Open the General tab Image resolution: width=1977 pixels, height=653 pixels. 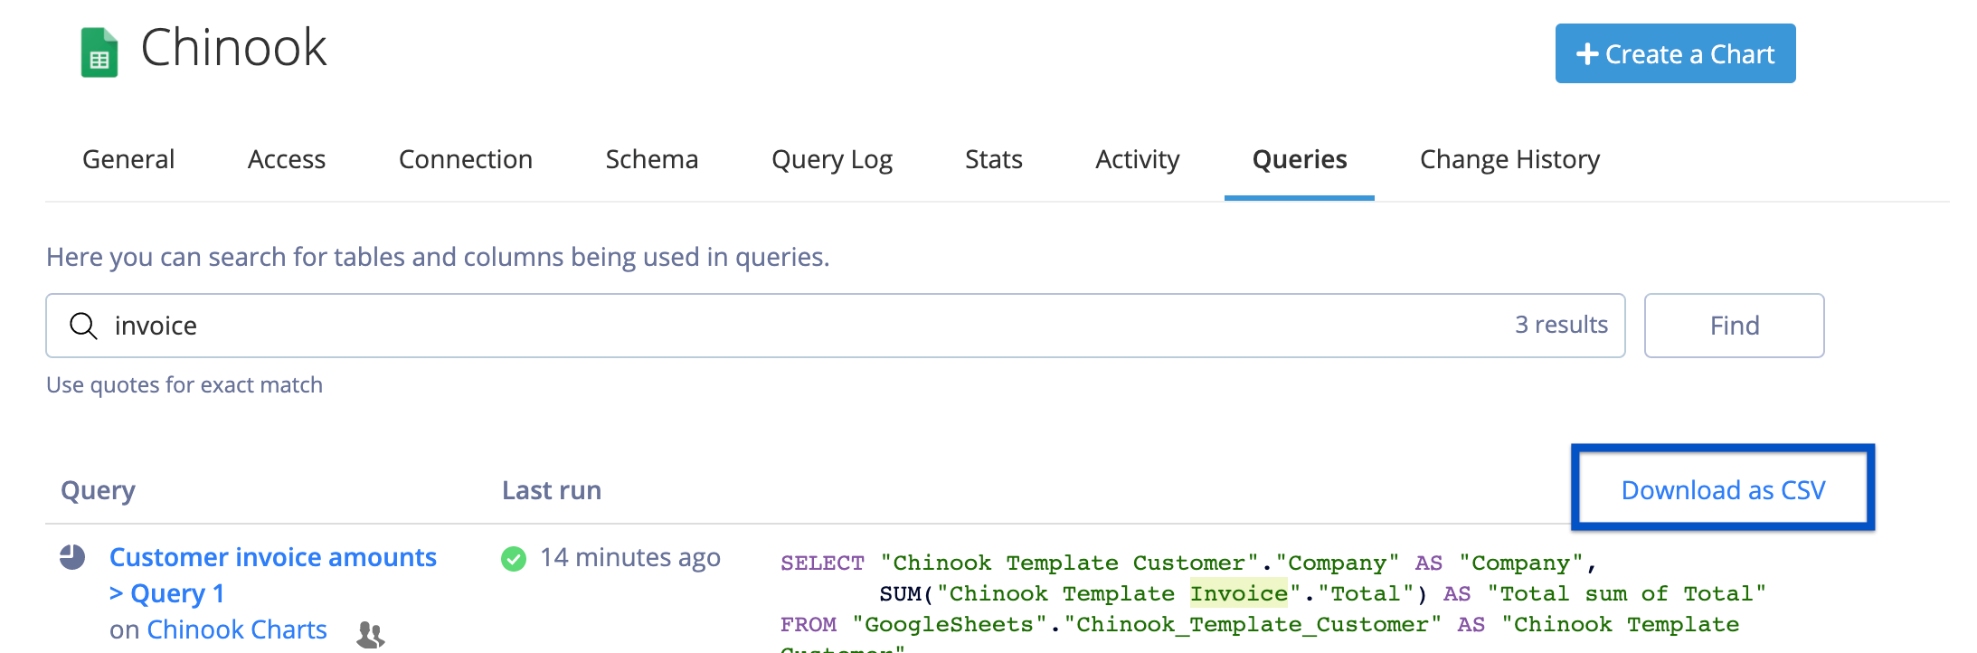click(128, 159)
